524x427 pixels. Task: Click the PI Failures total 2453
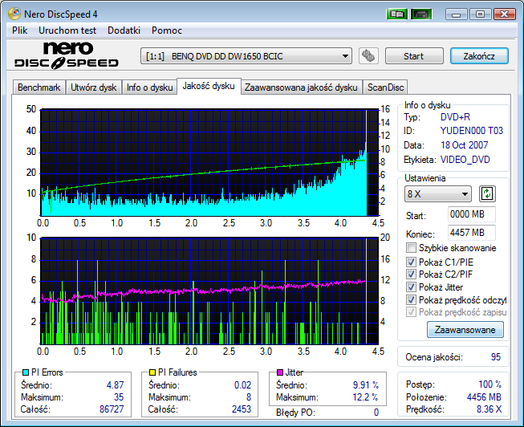242,409
